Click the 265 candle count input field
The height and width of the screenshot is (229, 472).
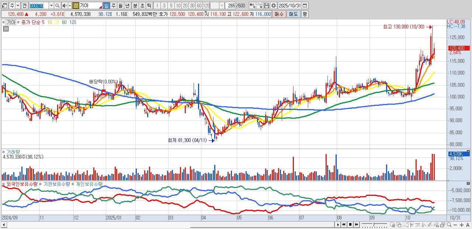coord(231,6)
